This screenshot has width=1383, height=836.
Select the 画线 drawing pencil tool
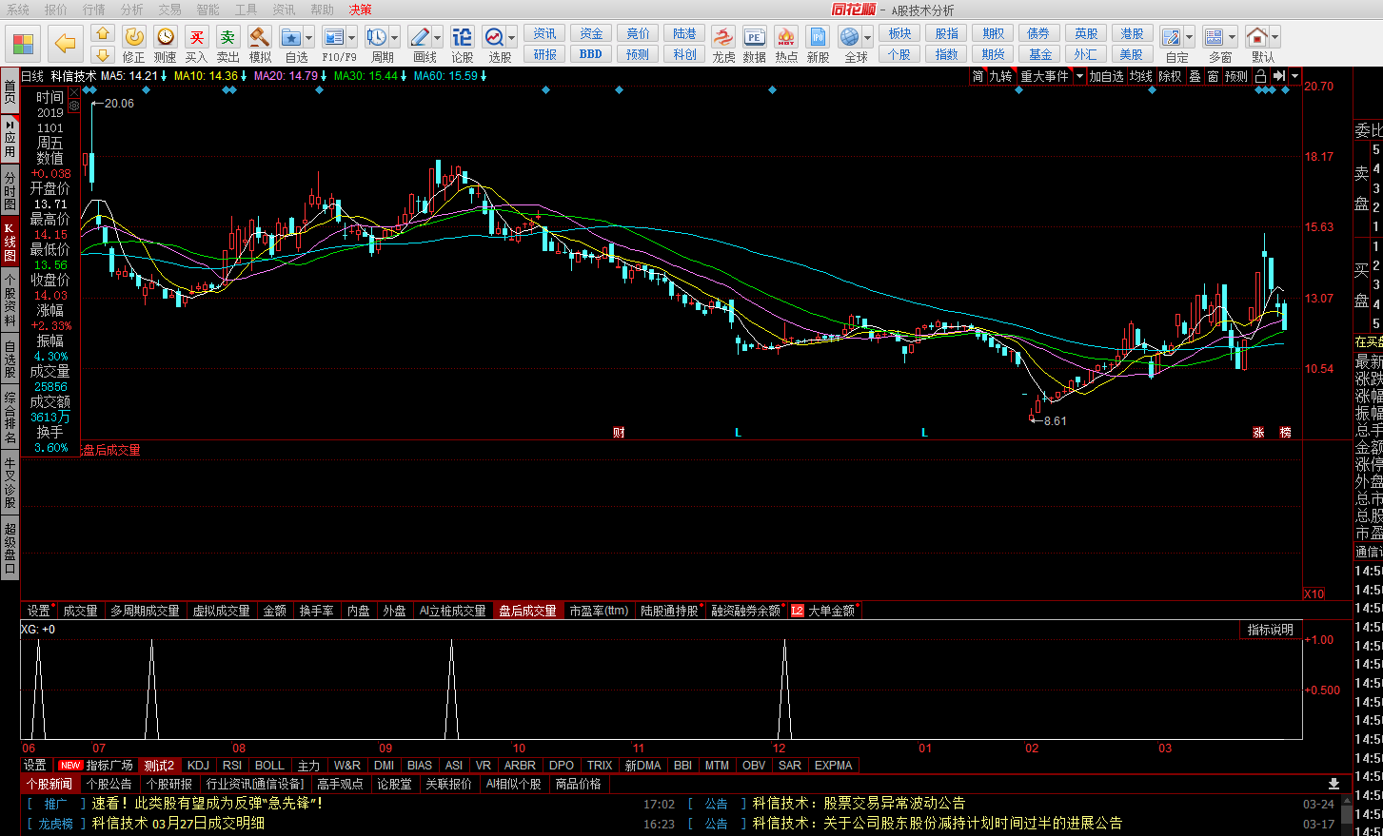420,37
